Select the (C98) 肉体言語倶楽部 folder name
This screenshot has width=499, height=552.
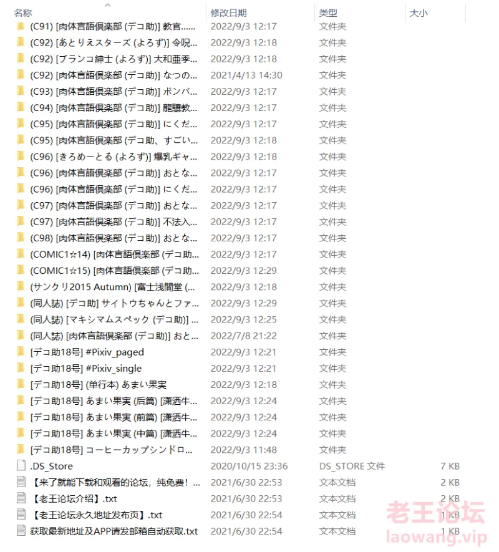pyautogui.click(x=114, y=238)
